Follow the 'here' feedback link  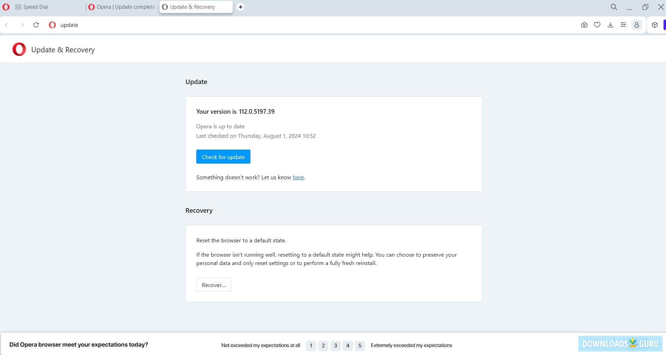pos(298,177)
